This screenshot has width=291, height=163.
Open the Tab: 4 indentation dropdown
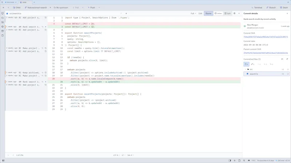click(131, 155)
